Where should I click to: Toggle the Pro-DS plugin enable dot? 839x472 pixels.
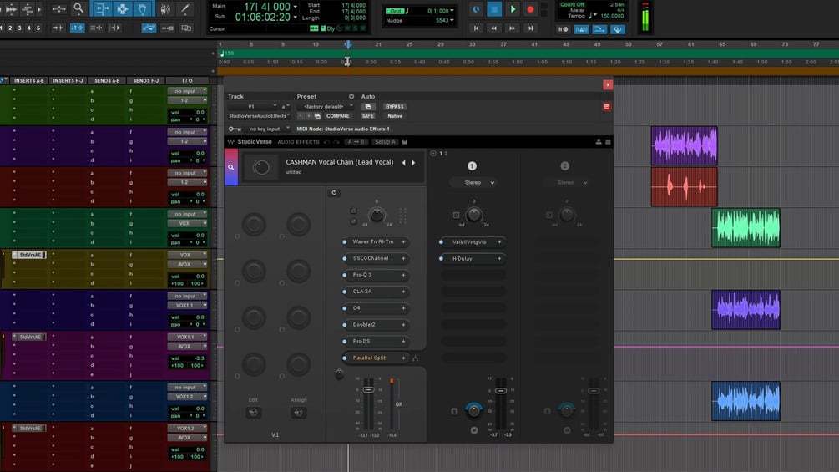tap(345, 342)
